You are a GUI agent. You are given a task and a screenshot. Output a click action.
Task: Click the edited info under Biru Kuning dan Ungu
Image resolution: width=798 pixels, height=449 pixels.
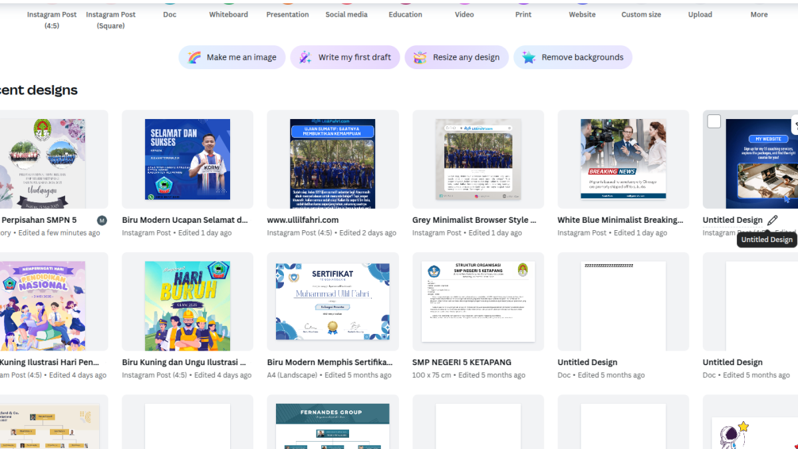(187, 376)
